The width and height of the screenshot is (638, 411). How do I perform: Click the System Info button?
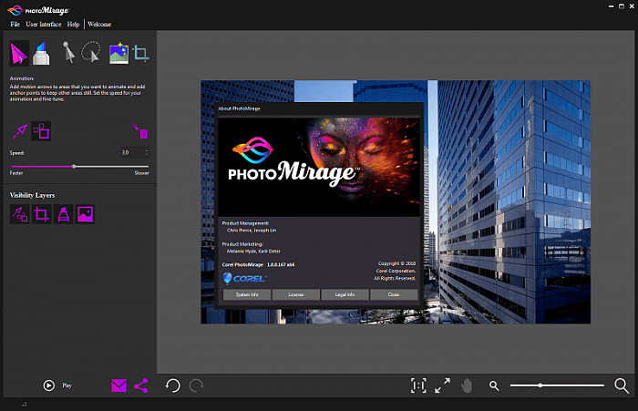[x=247, y=294]
